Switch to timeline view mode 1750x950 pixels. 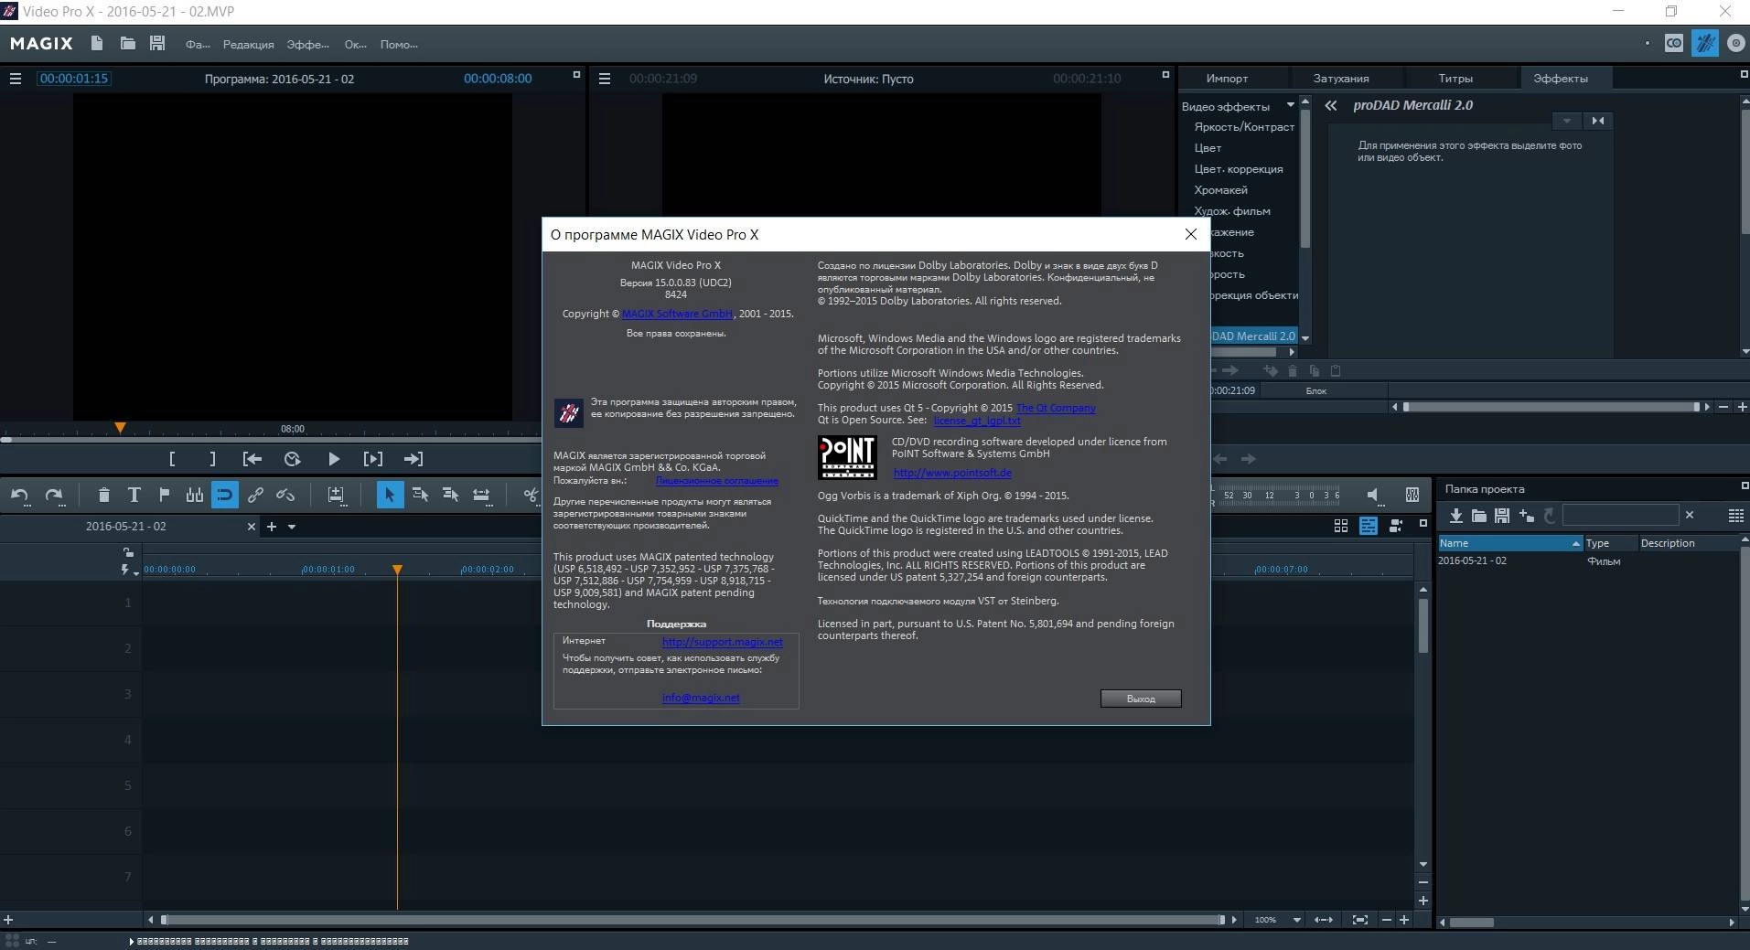click(x=1369, y=526)
